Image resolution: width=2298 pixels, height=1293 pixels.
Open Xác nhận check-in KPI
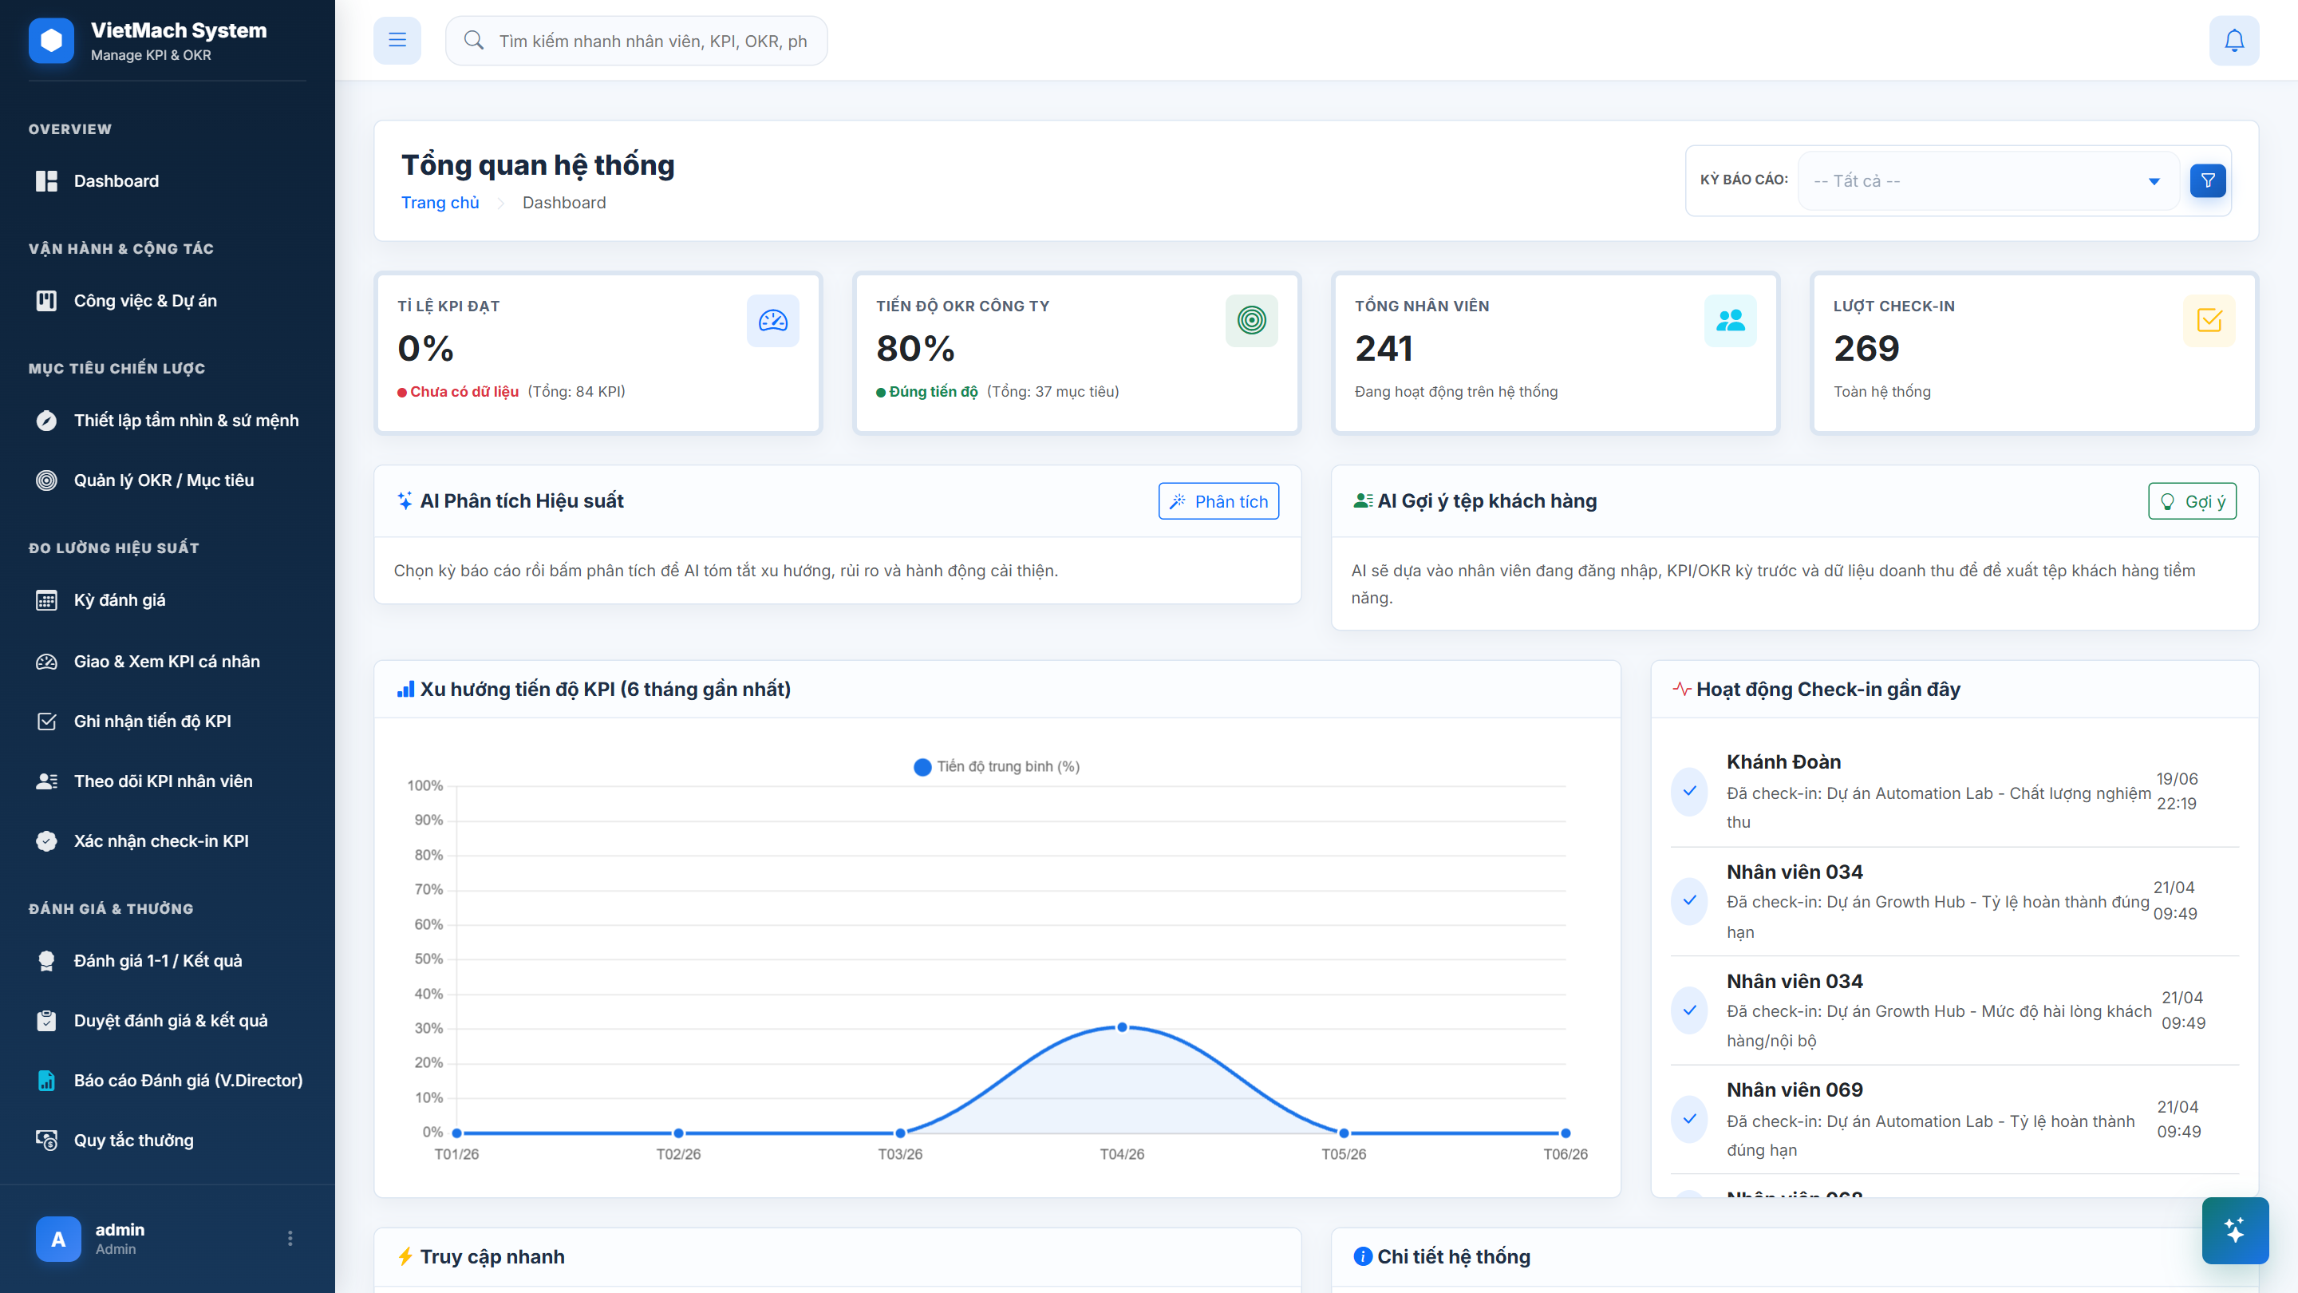click(x=168, y=840)
